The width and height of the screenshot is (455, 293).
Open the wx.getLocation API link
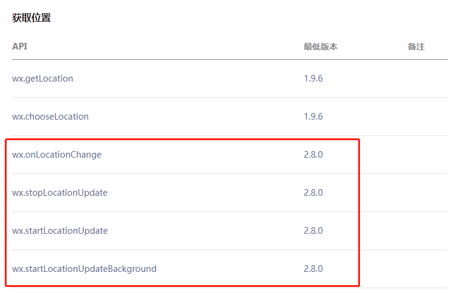42,79
